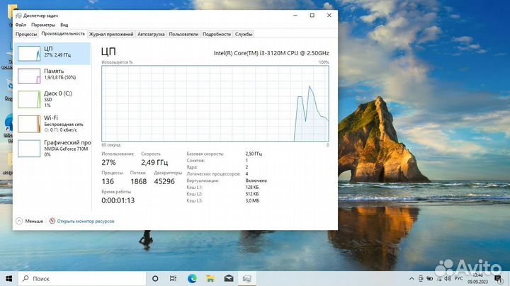This screenshot has width=510, height=286.
Task: Close the Диспетчер задач window
Action: coord(329,16)
